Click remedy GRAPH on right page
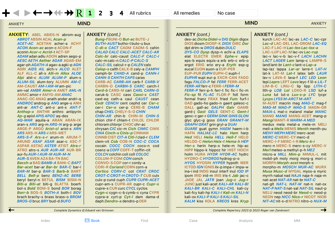The height and width of the screenshot is (233, 335). click(x=191, y=124)
